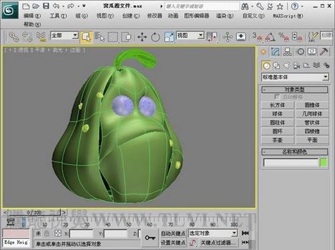Image resolution: width=335 pixels, height=250 pixels.
Task: Click the 圆柱体 cylinder primitive button
Action: 277,123
